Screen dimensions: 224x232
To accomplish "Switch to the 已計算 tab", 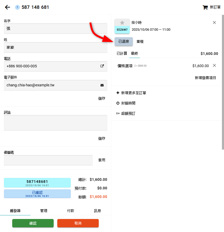I will coord(122,54).
